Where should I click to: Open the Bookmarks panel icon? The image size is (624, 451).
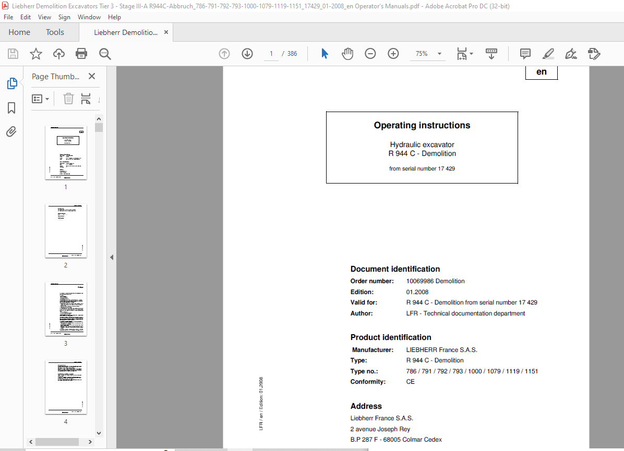coord(11,108)
